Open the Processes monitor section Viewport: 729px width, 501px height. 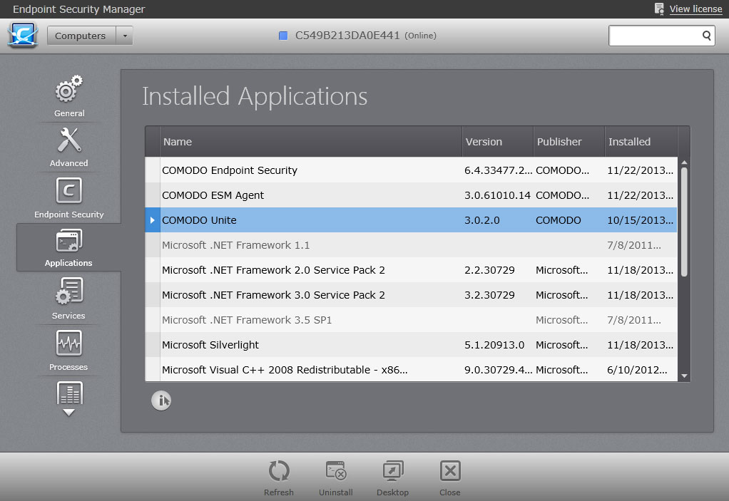click(69, 349)
